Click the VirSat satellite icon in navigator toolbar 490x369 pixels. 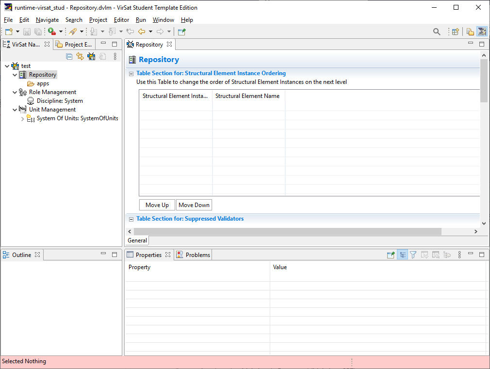91,57
